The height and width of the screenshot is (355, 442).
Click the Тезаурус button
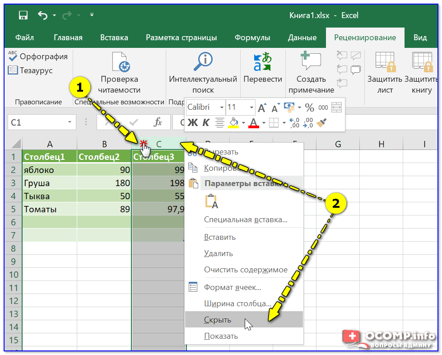(x=30, y=70)
